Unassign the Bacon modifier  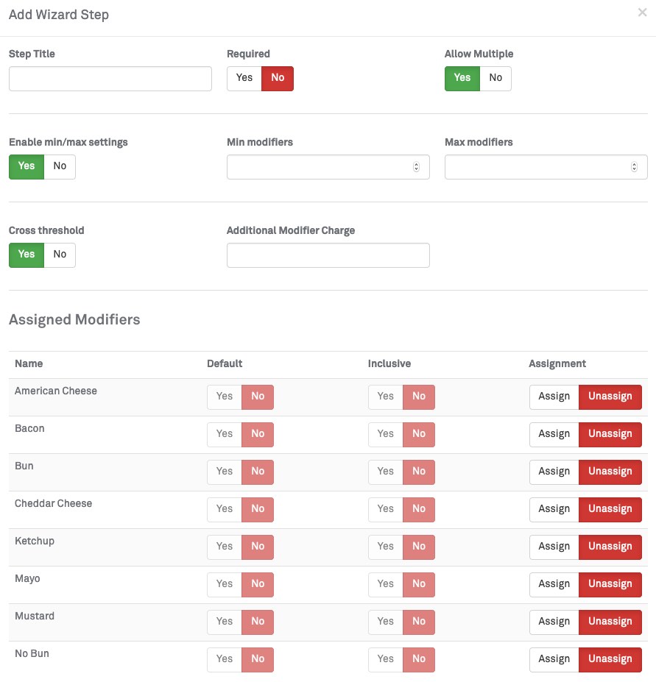pos(610,434)
